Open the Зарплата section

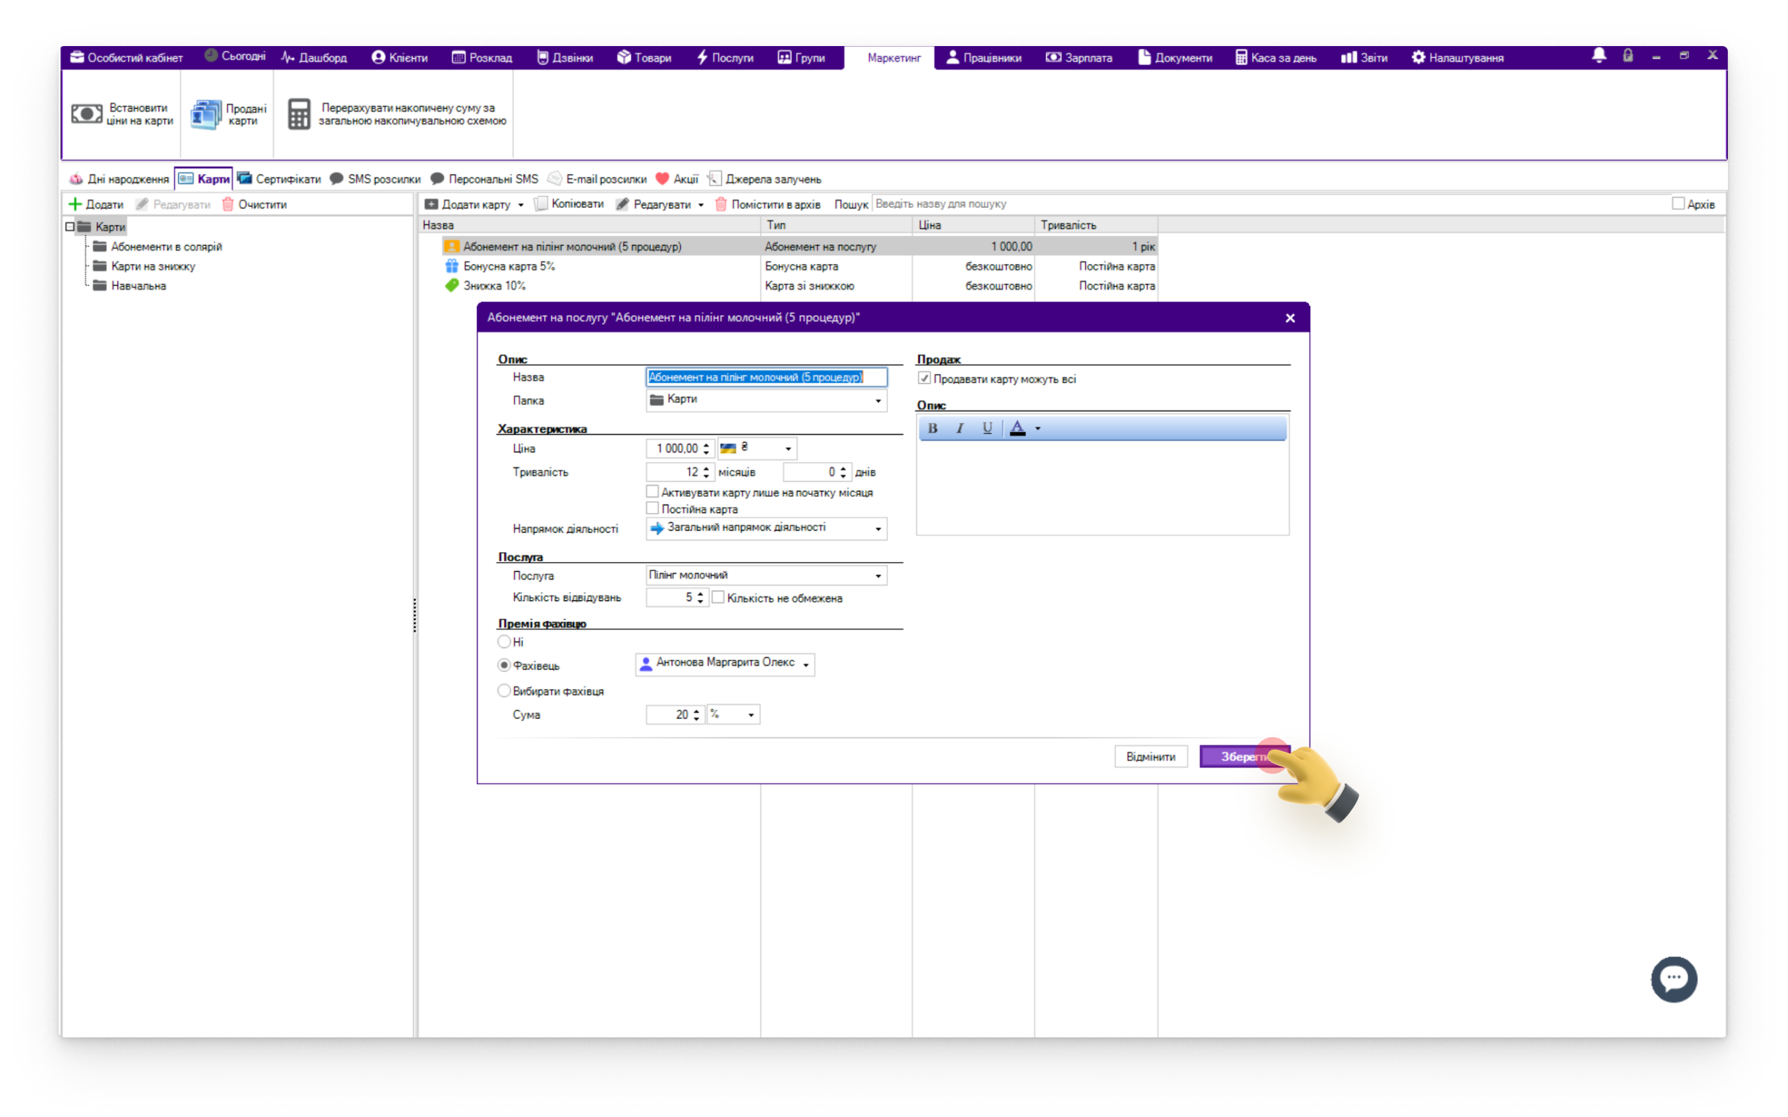click(x=1078, y=58)
